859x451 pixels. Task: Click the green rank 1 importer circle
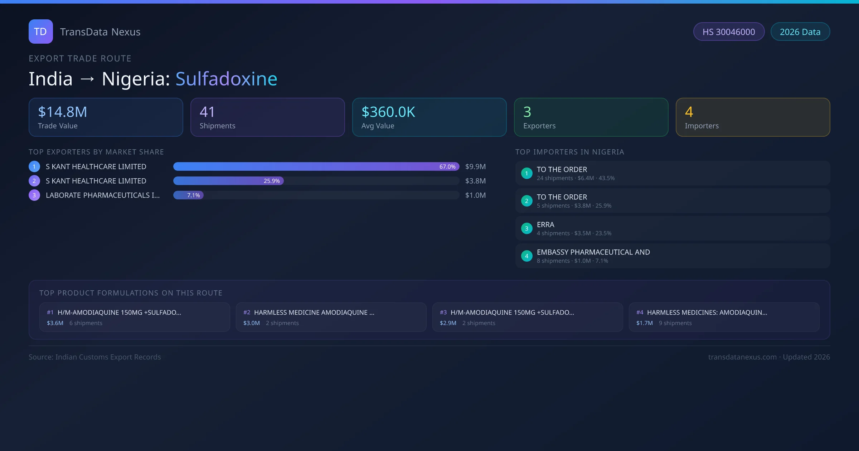point(526,173)
